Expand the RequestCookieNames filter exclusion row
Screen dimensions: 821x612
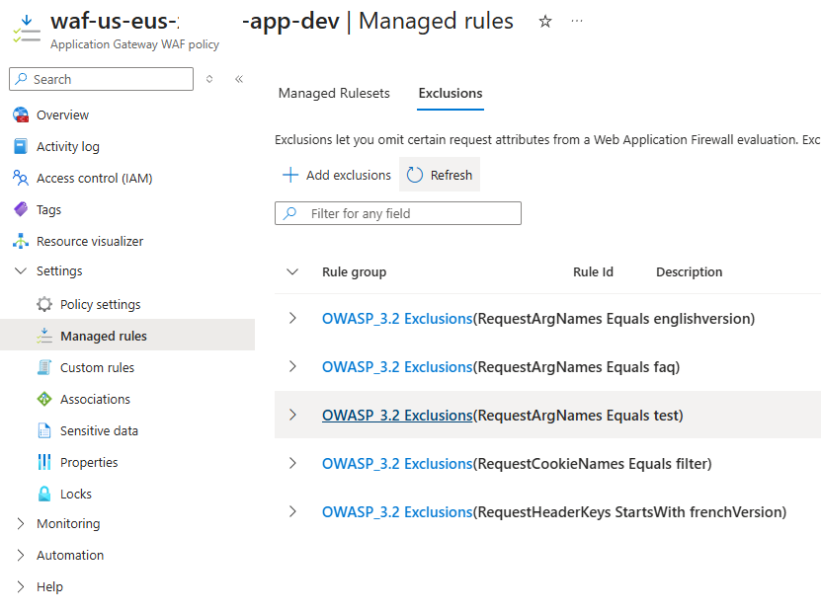(292, 463)
